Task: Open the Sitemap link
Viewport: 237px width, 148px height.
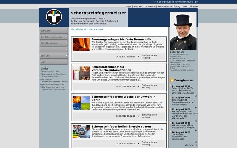Action: [194, 6]
